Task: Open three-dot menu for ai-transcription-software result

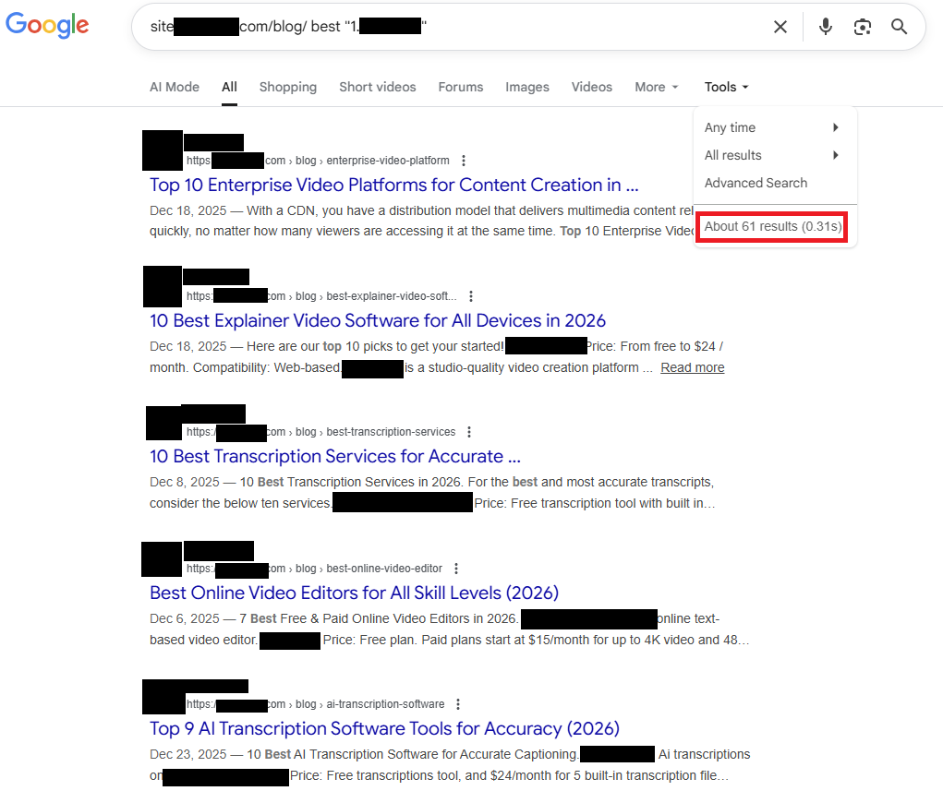Action: [458, 704]
